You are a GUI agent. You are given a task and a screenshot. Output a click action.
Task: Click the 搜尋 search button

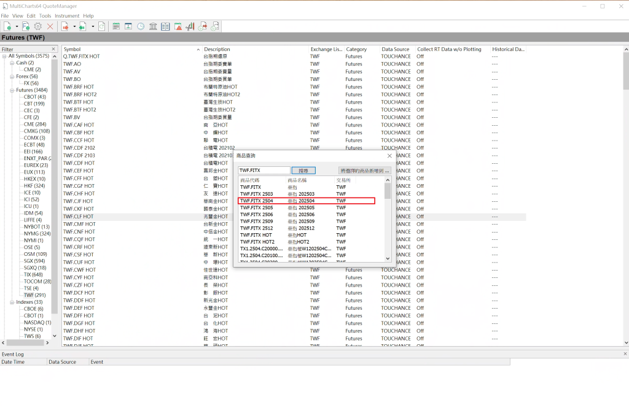pos(303,171)
